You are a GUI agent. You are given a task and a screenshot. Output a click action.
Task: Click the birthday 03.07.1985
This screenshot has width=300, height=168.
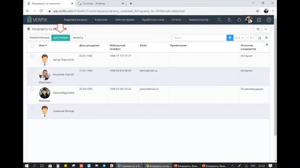coord(86,56)
